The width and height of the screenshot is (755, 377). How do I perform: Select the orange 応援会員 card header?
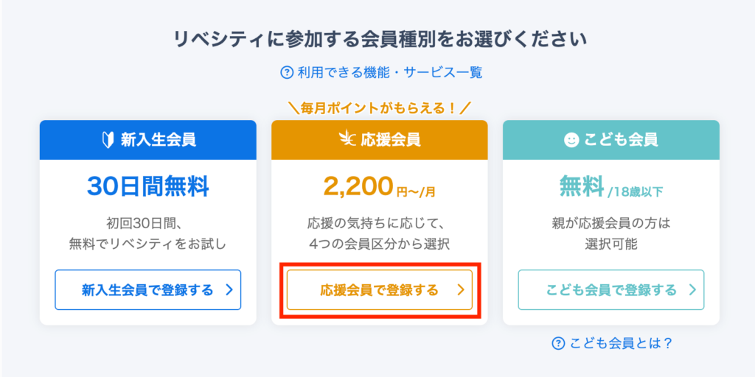point(380,140)
